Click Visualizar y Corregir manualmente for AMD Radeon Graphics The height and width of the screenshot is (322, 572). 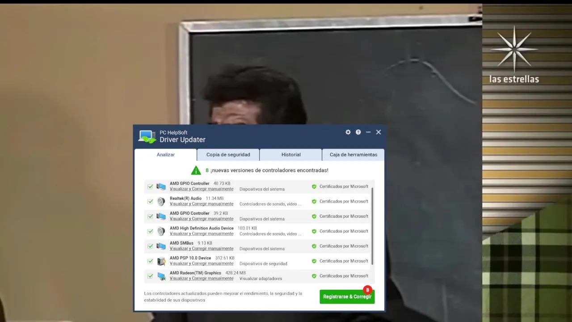pyautogui.click(x=202, y=278)
